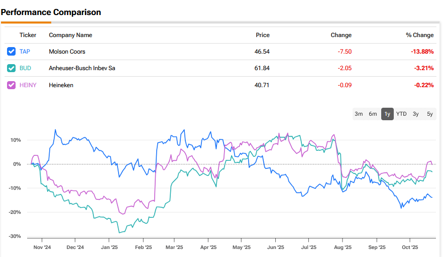Click Anheuser-Busch Inbev Sa company name
Screen dimensions: 446x257
(82, 68)
